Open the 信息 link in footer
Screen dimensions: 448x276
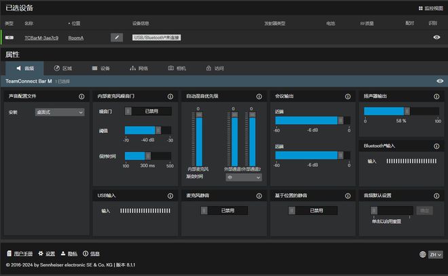[91, 254]
